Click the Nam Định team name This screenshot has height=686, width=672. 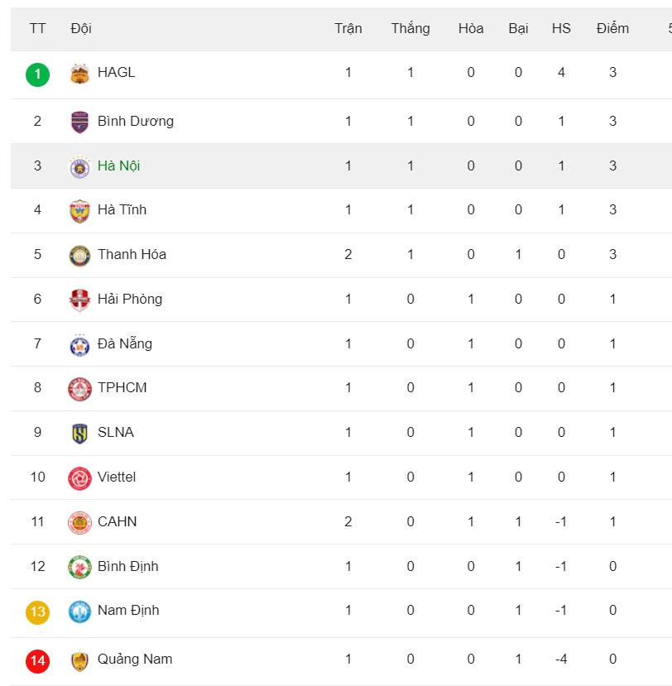click(x=128, y=610)
